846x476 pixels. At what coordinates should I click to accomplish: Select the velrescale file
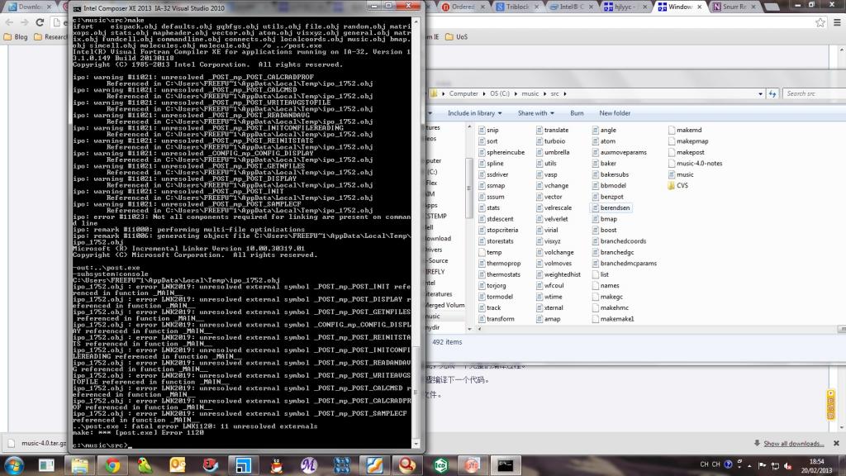pyautogui.click(x=554, y=207)
